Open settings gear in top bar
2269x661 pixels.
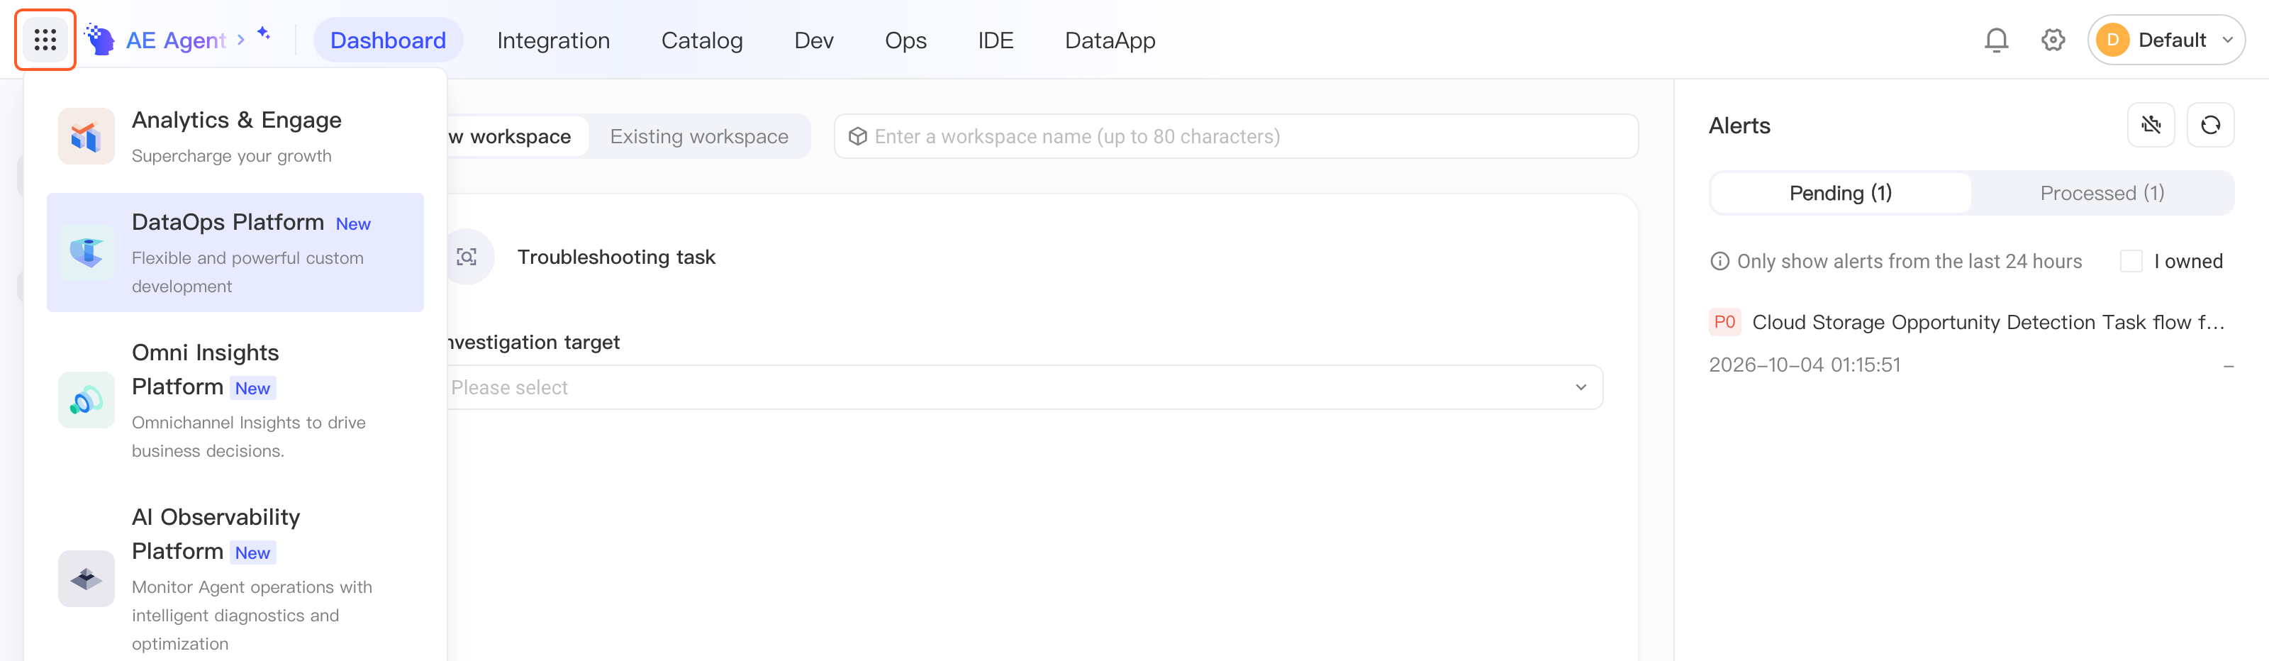tap(2053, 40)
